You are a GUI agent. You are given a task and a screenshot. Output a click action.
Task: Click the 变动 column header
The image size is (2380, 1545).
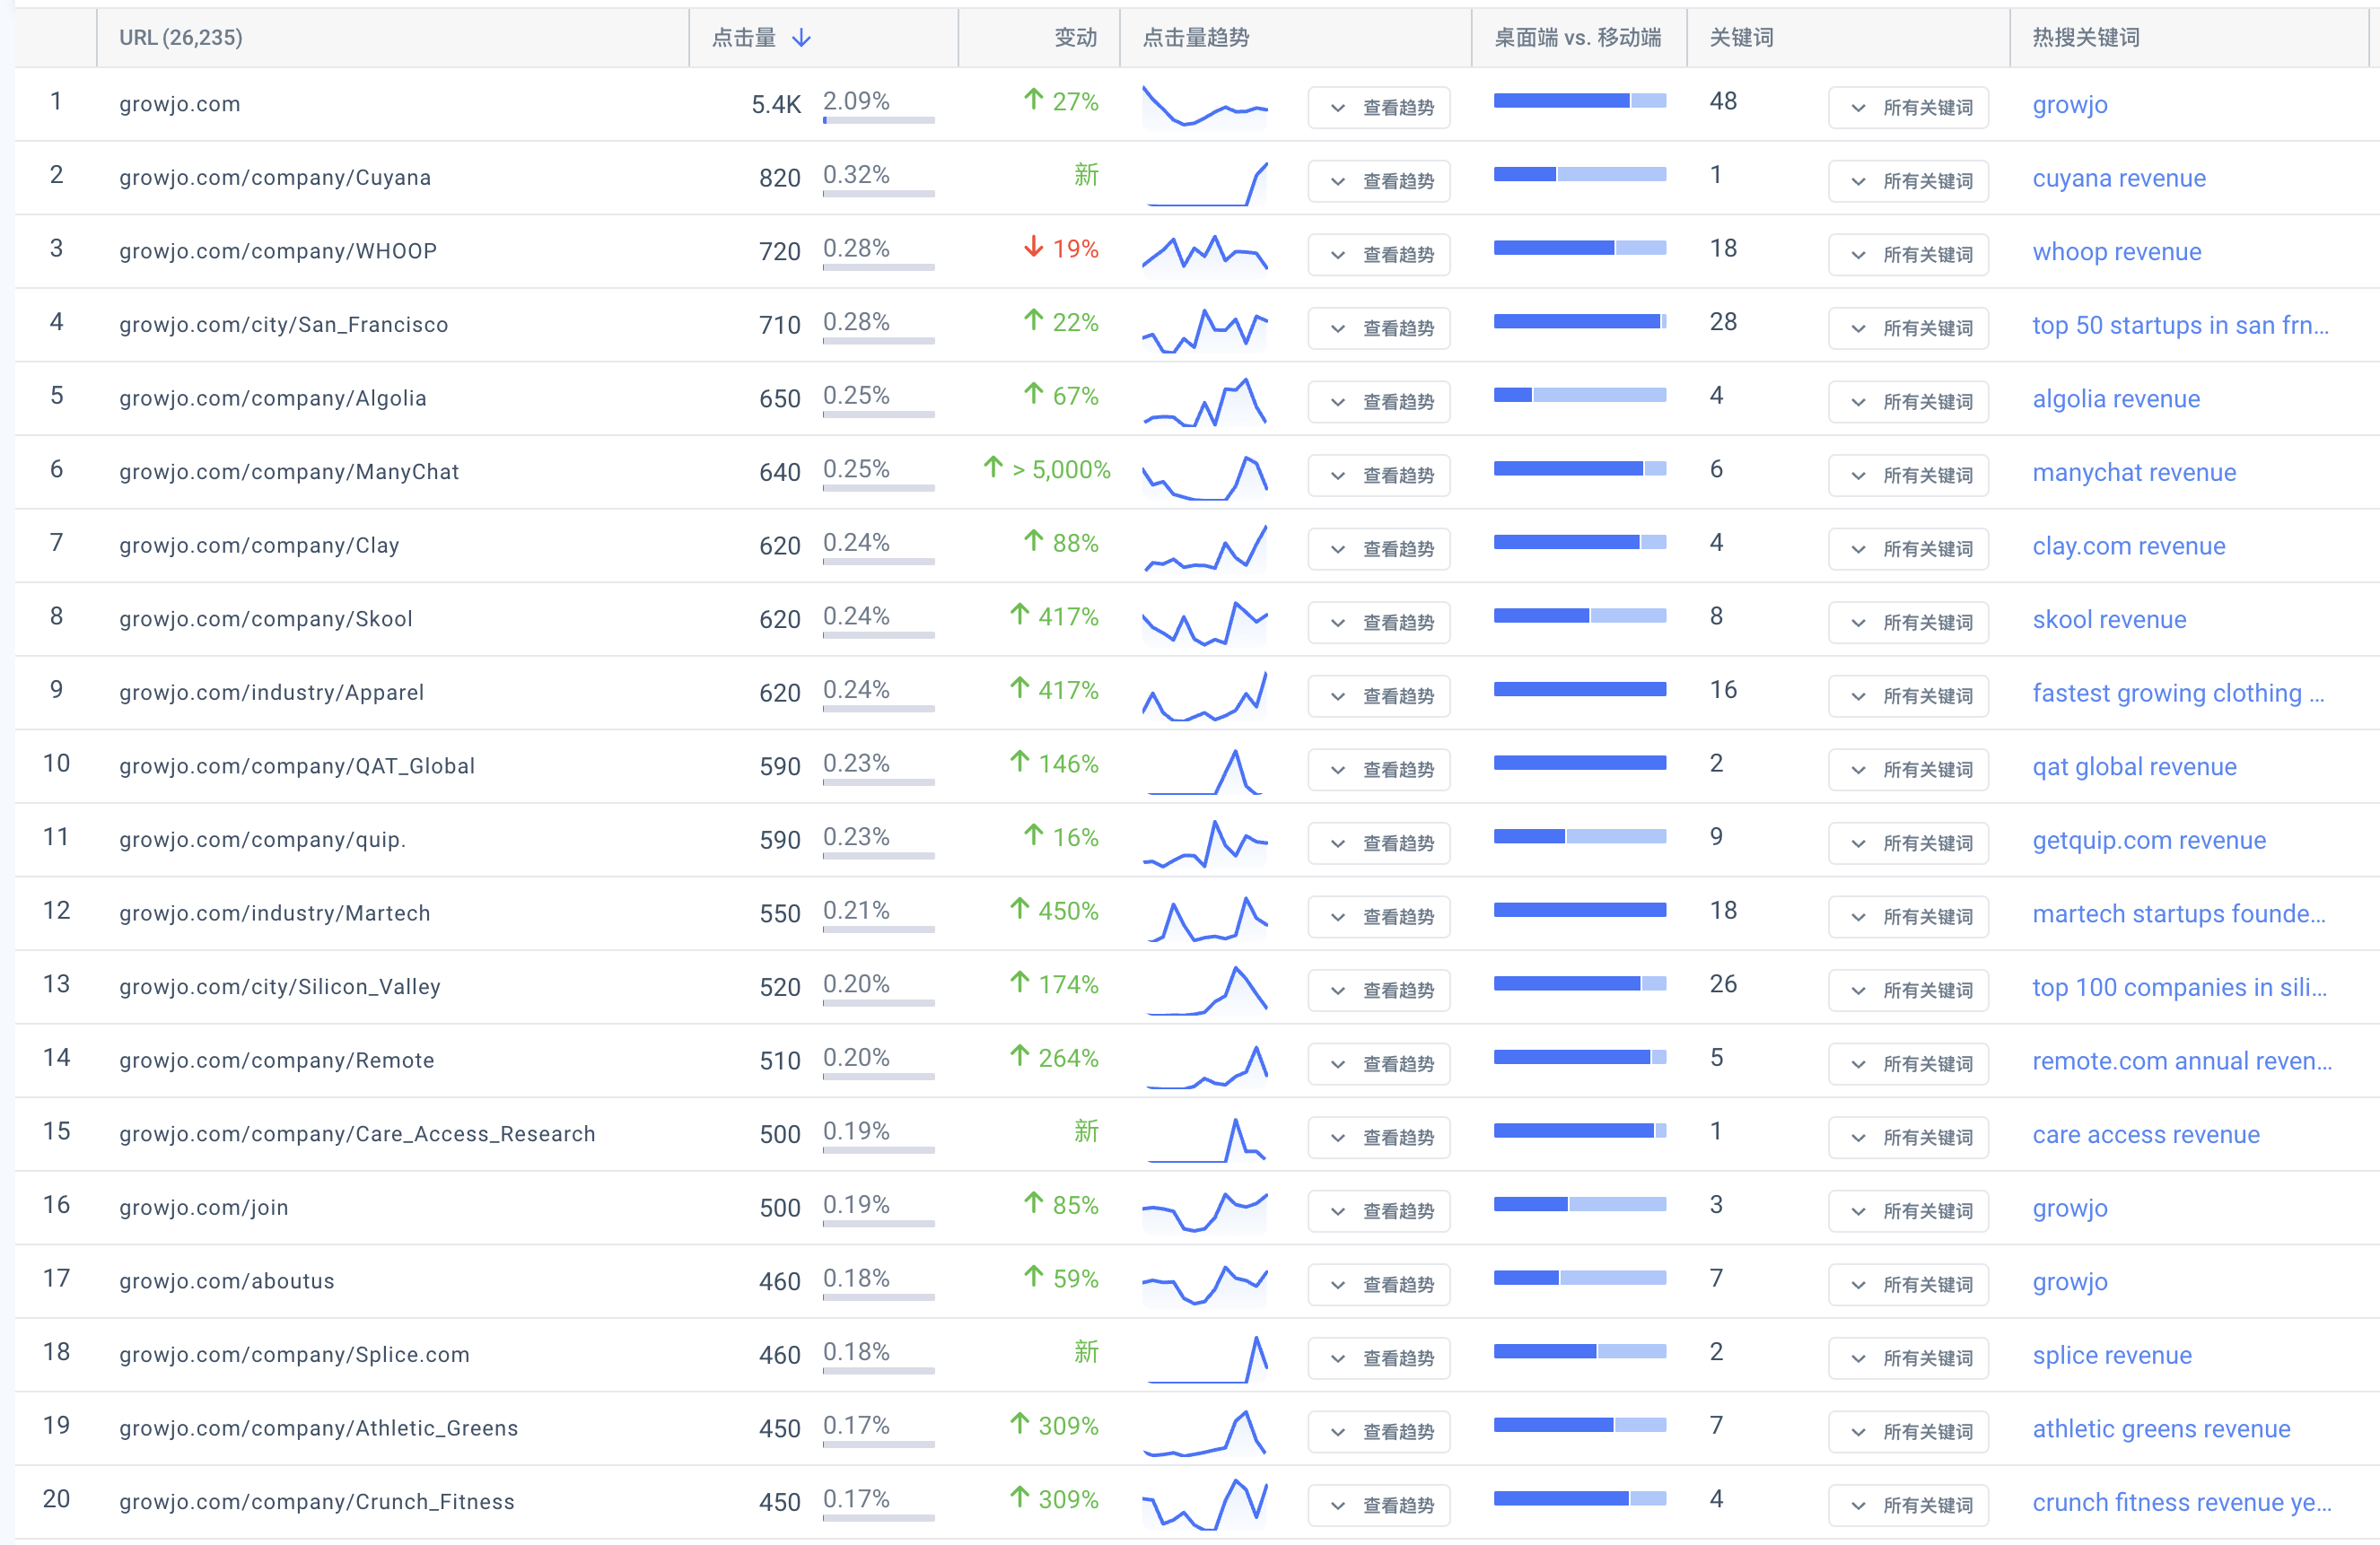1075,38
